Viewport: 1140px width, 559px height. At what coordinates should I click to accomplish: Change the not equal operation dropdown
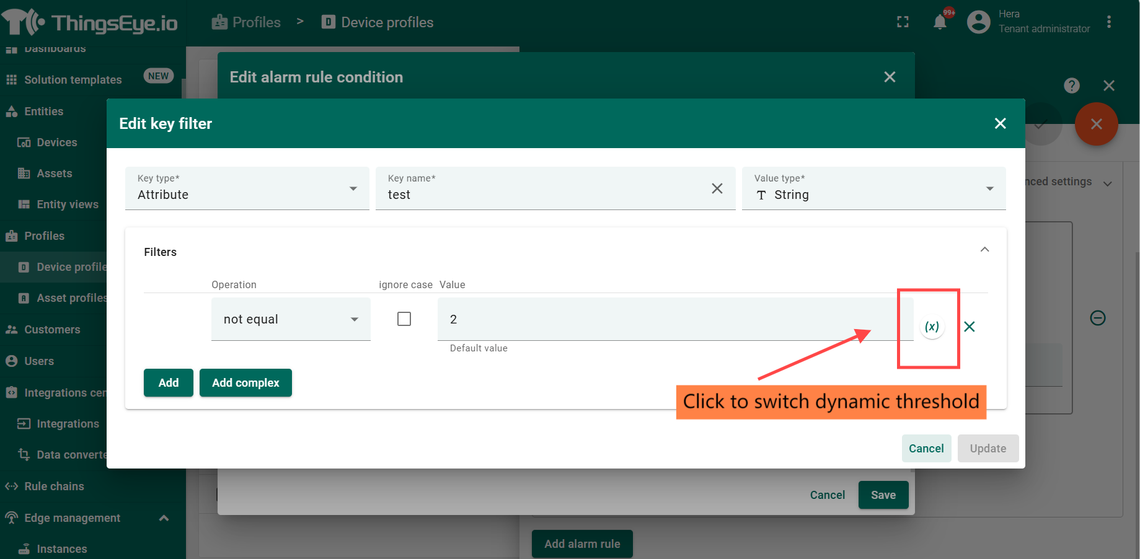(291, 319)
